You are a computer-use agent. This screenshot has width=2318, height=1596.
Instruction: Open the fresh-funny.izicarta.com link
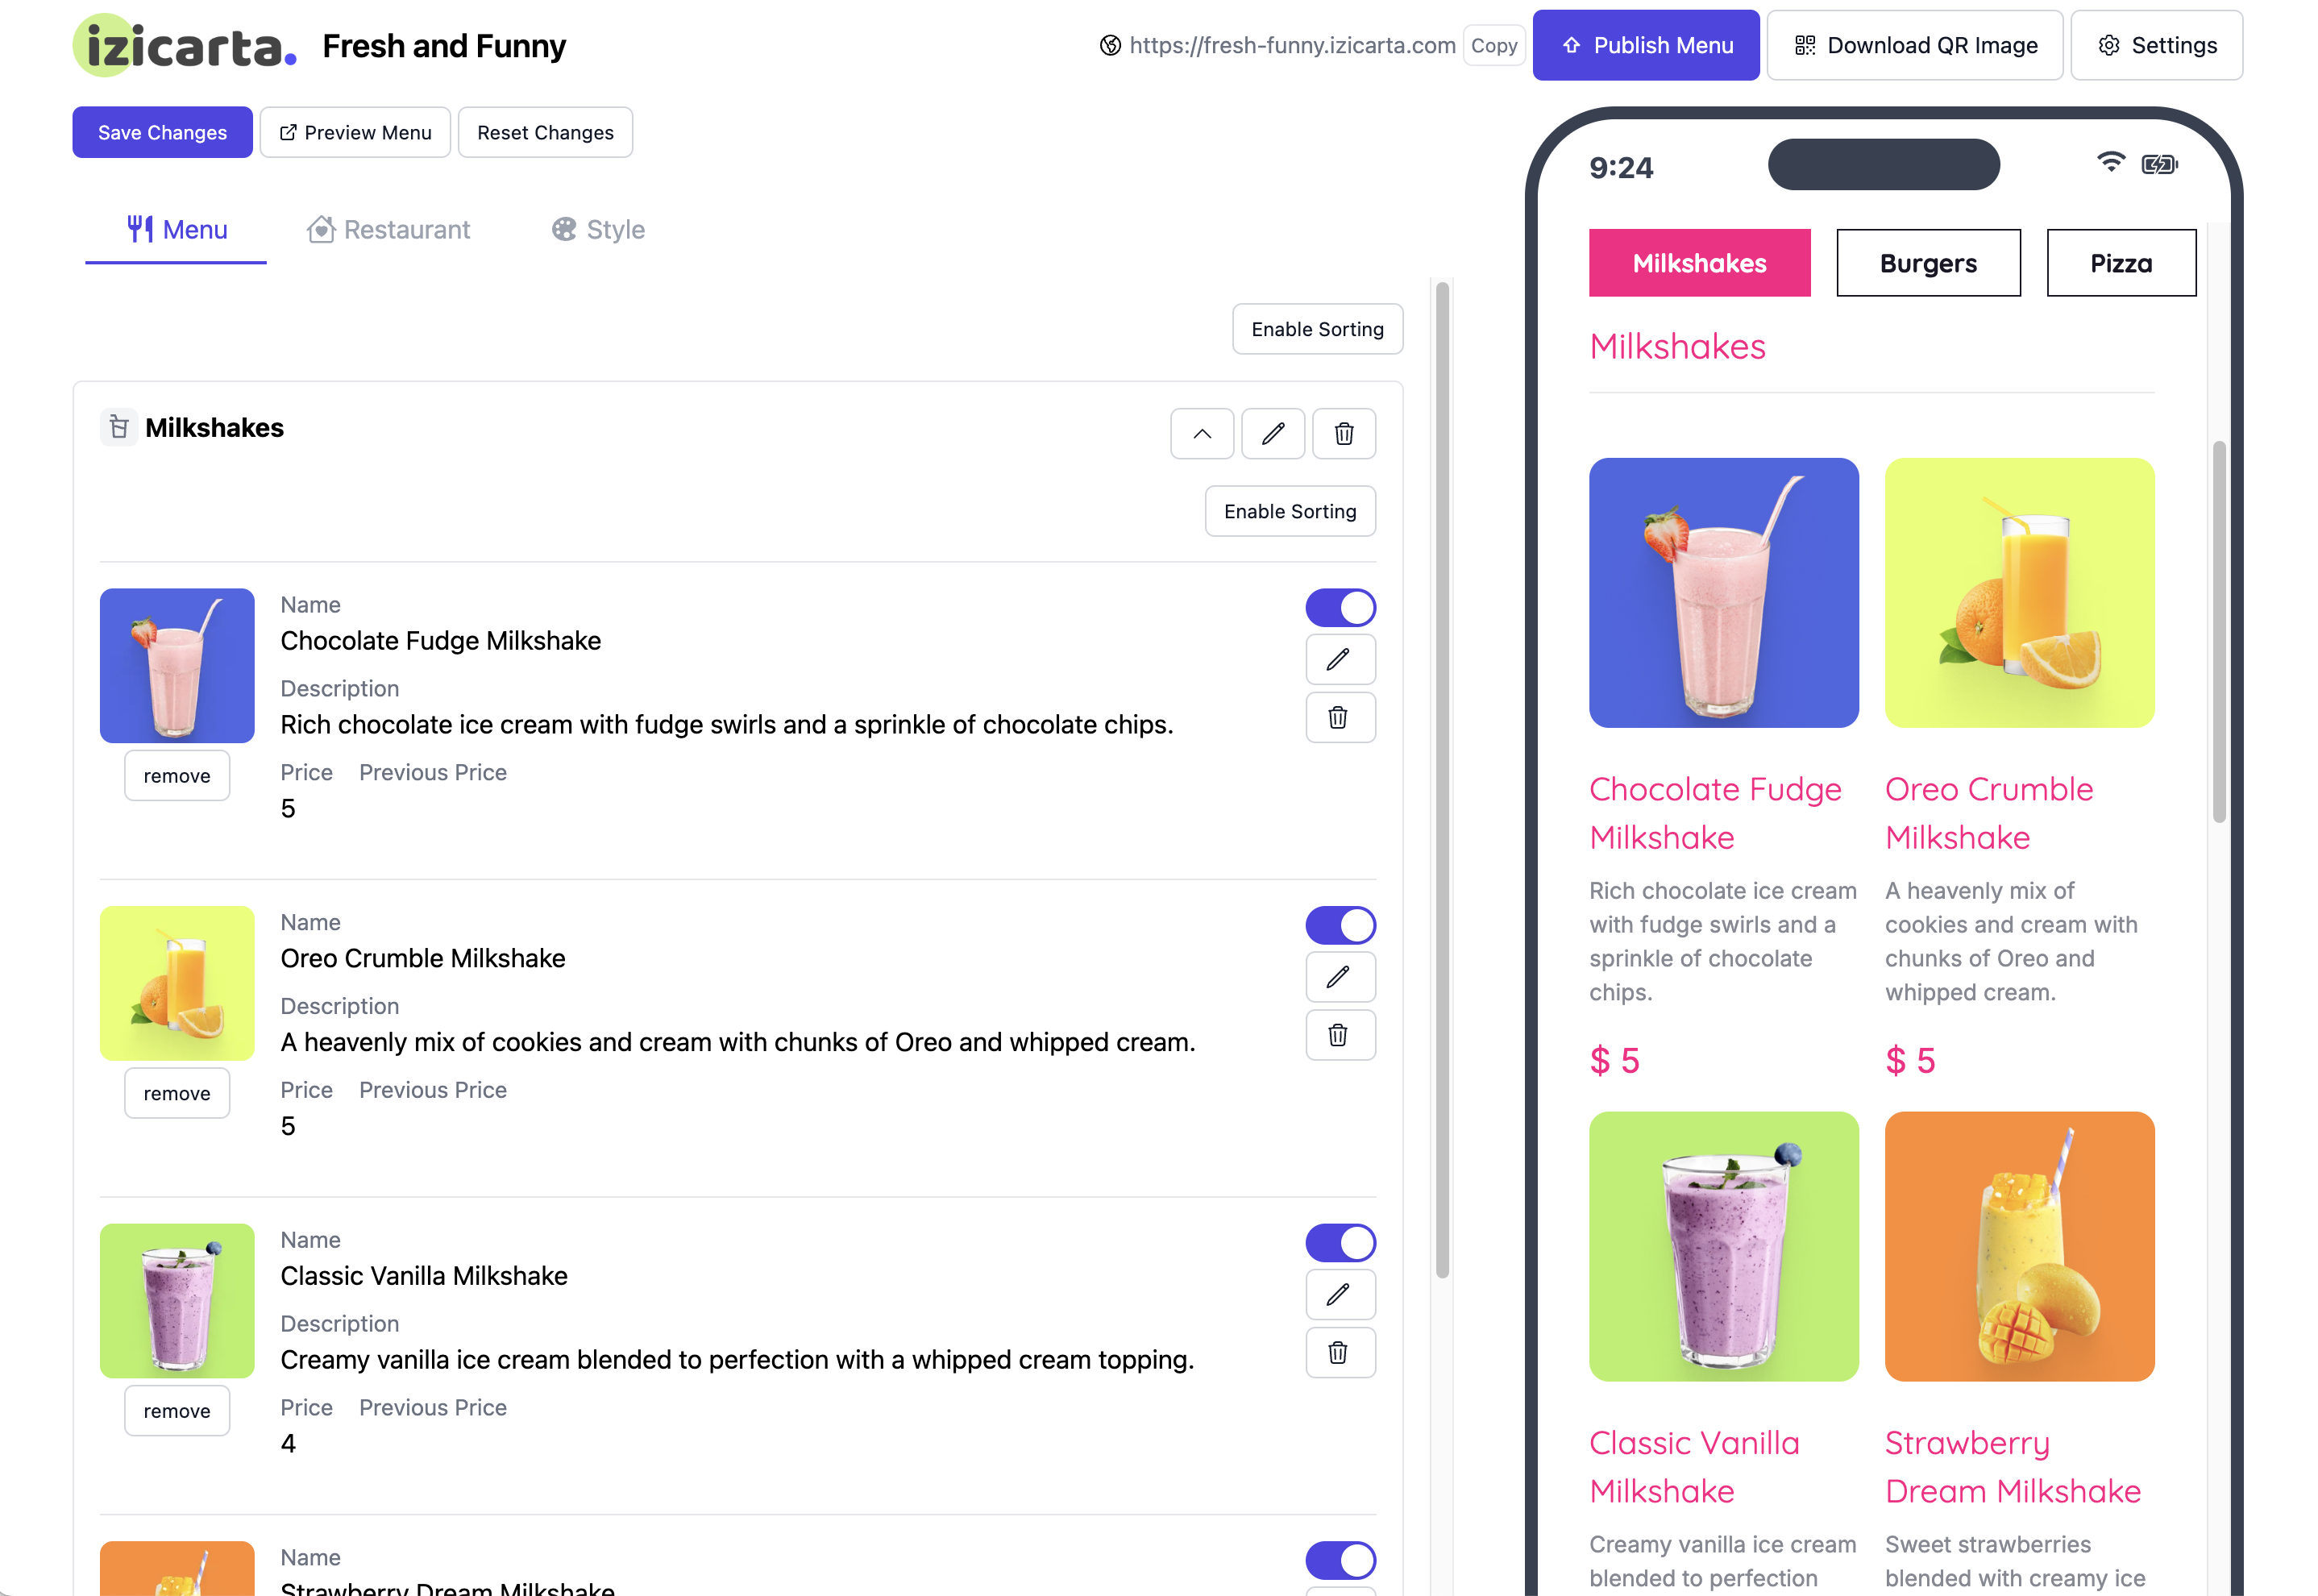coord(1292,46)
